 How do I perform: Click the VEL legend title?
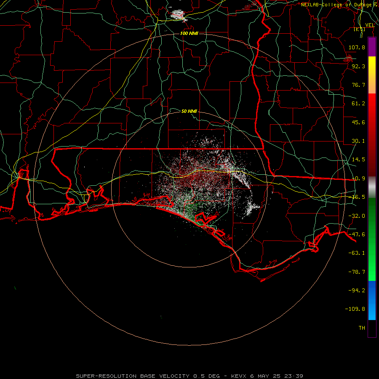tap(370, 25)
